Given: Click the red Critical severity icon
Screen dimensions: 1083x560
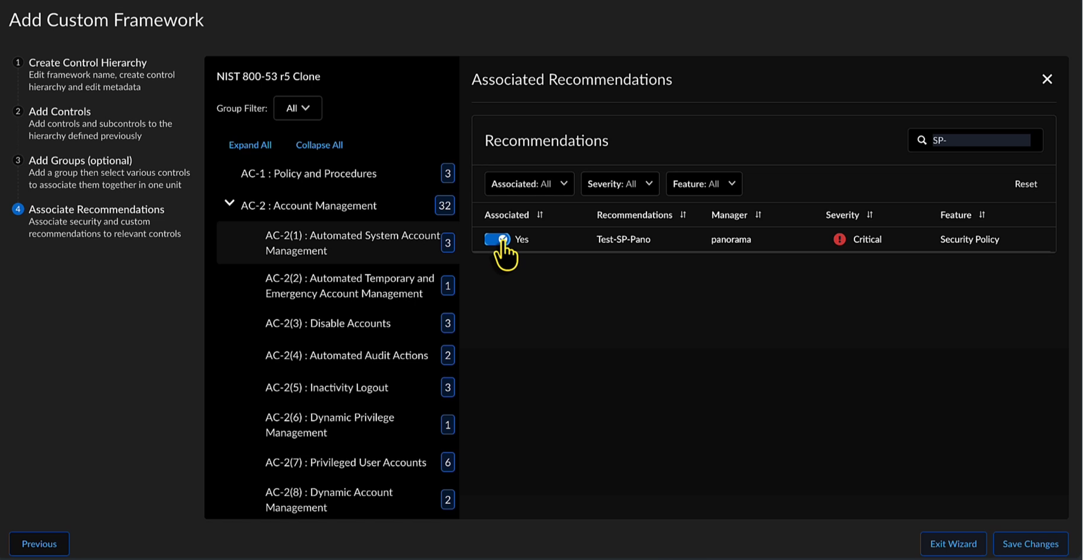Looking at the screenshot, I should click(x=839, y=239).
